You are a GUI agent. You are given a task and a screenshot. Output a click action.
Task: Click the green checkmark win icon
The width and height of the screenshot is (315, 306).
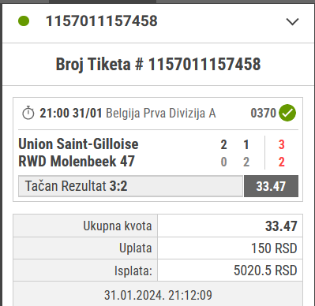coord(287,113)
